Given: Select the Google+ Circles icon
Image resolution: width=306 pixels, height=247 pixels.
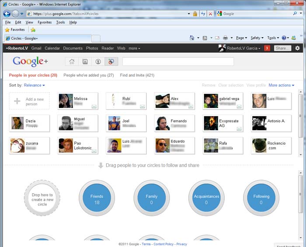Looking at the screenshot, I should coord(111,62).
